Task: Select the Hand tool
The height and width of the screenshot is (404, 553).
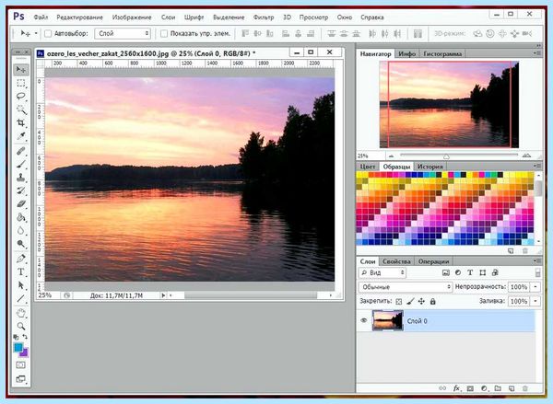Action: [x=21, y=313]
